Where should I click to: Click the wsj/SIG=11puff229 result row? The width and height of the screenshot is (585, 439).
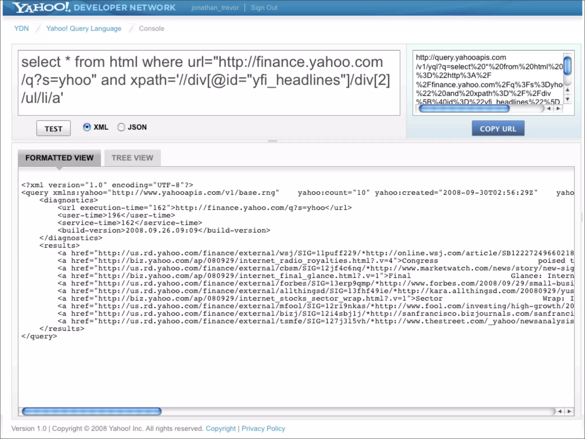coord(316,253)
